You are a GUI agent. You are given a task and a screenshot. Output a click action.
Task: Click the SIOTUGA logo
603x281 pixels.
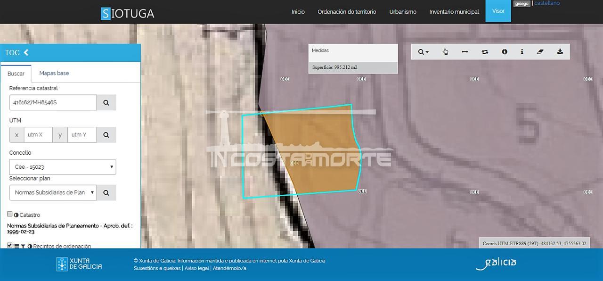tap(128, 13)
